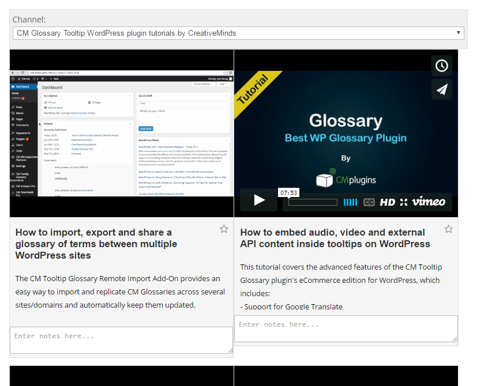The height and width of the screenshot is (386, 477).
Task: Click text 'This tutorial covers the advanced features'
Action: (341, 280)
